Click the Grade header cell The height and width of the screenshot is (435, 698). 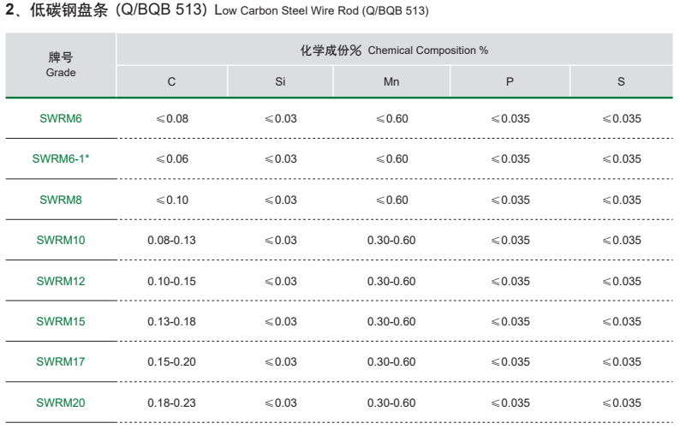[61, 65]
